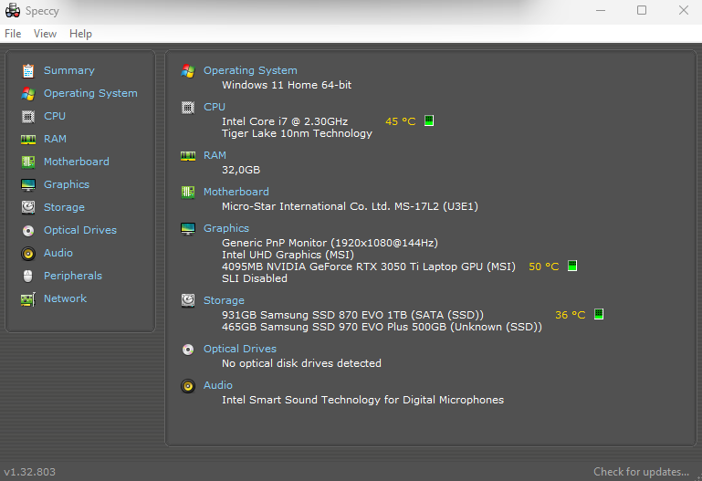The height and width of the screenshot is (481, 702).
Task: Click the Network card icon in sidebar
Action: pos(28,298)
